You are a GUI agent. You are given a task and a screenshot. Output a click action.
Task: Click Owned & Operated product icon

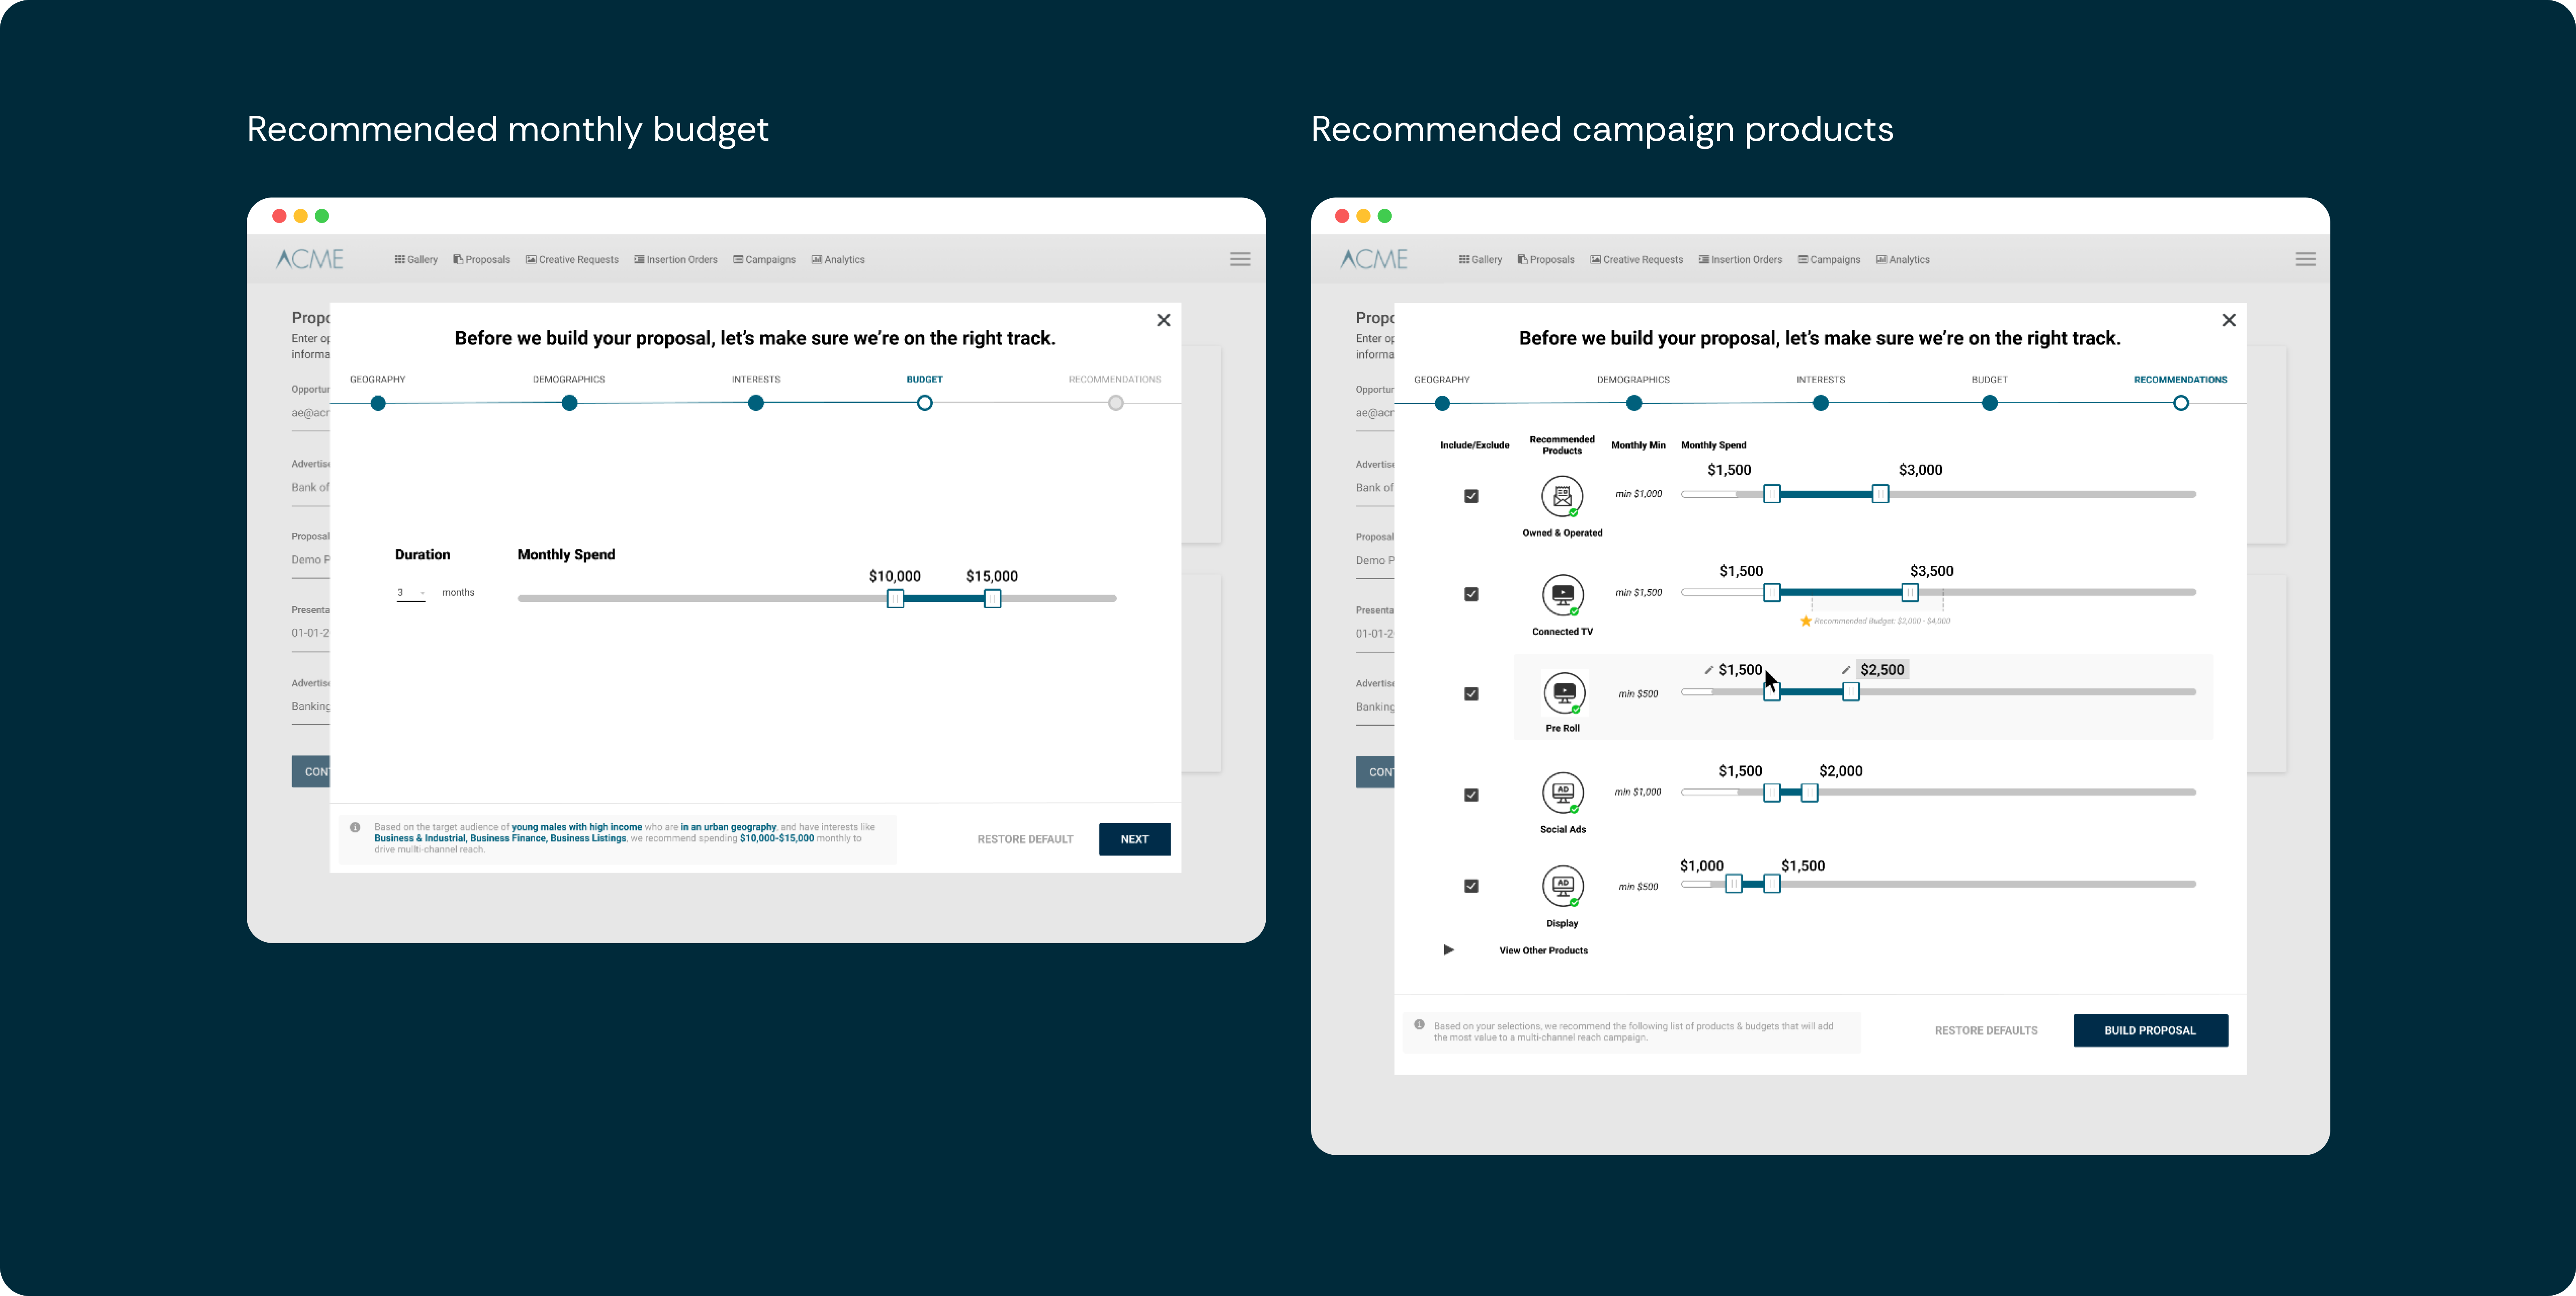click(x=1562, y=496)
